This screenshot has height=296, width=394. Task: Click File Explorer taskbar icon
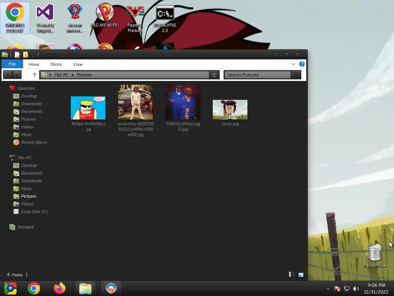coord(85,288)
